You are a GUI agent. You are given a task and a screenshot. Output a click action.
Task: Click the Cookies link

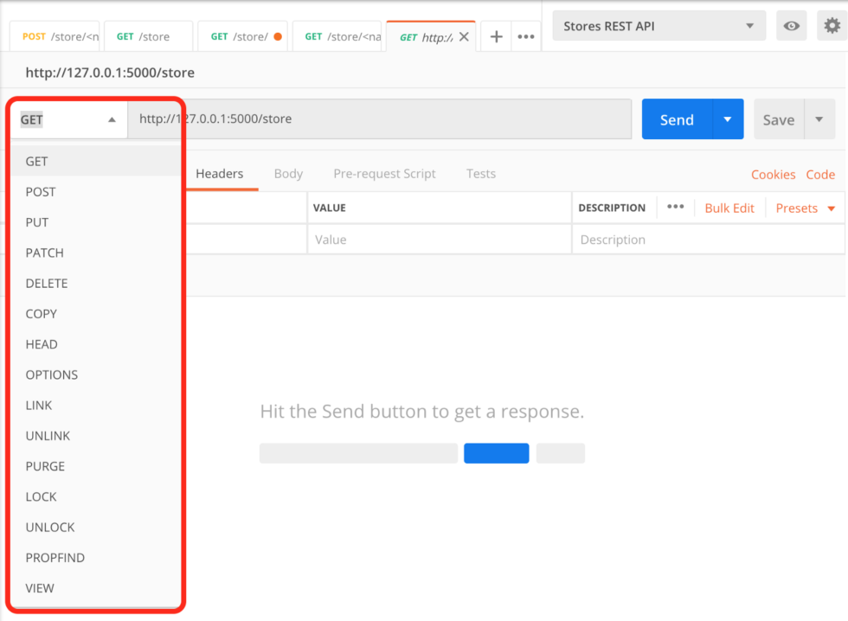pos(773,175)
